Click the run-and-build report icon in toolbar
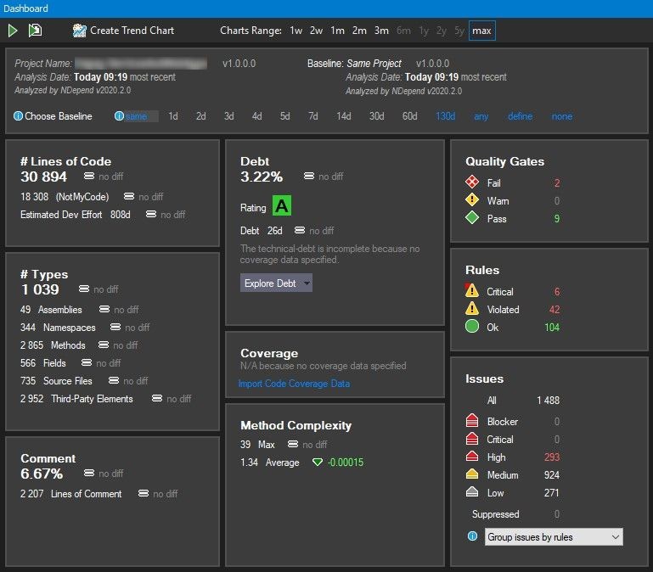653x572 pixels. tap(35, 31)
